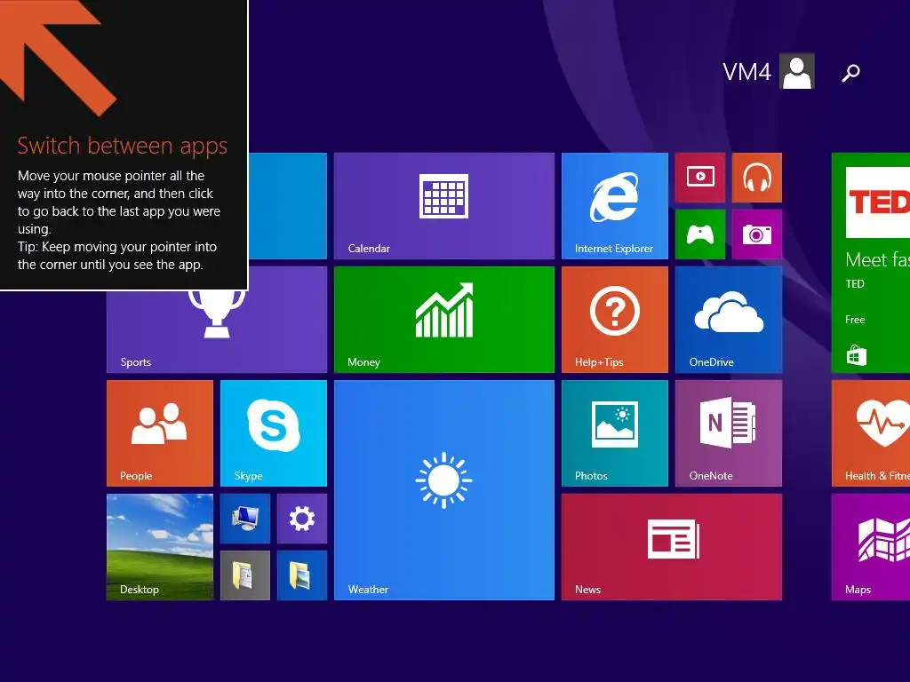Open the Video app small tile
Image resolution: width=910 pixels, height=682 pixels.
700,178
